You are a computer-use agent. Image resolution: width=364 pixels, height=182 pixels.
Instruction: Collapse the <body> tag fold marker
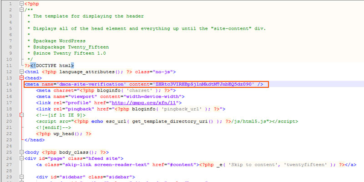click(x=21, y=152)
